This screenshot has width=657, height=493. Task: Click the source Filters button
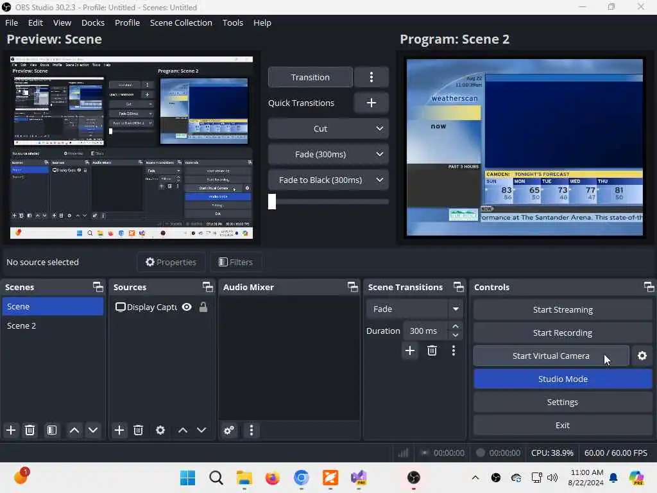[236, 262]
